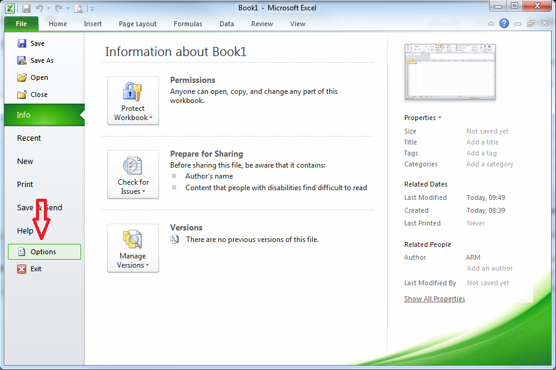The height and width of the screenshot is (370, 556).
Task: Click the no previous versions document icon
Action: click(174, 240)
